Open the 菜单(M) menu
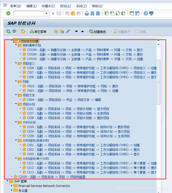The image size is (172, 193). (x=16, y=6)
